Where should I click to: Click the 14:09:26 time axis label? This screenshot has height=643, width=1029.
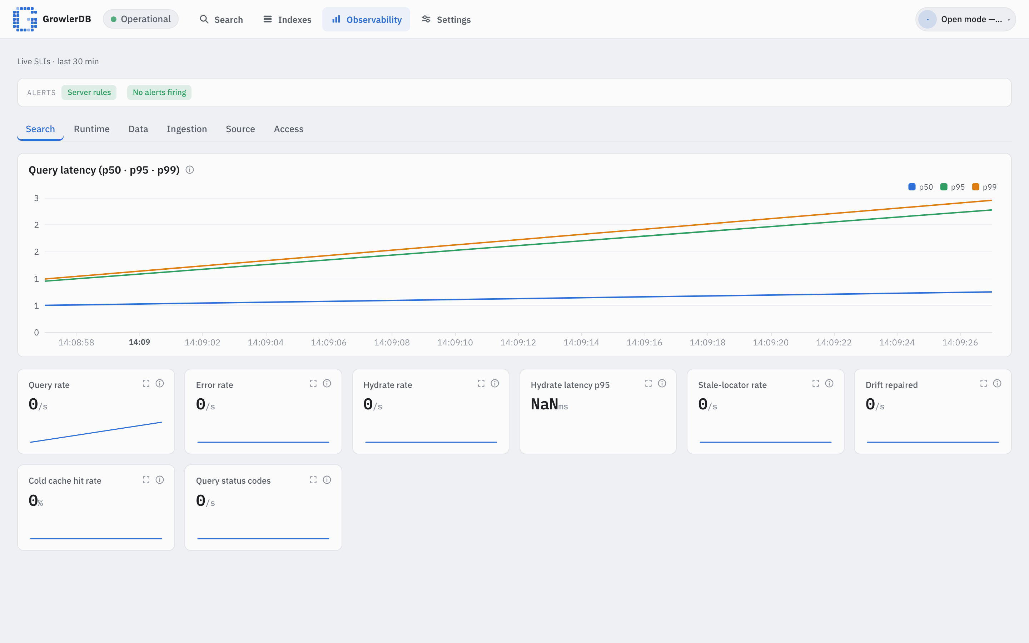(960, 342)
